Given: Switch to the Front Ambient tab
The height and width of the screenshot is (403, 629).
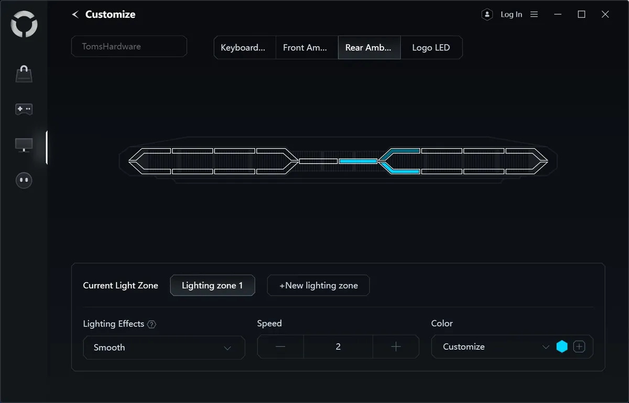Looking at the screenshot, I should [x=307, y=48].
